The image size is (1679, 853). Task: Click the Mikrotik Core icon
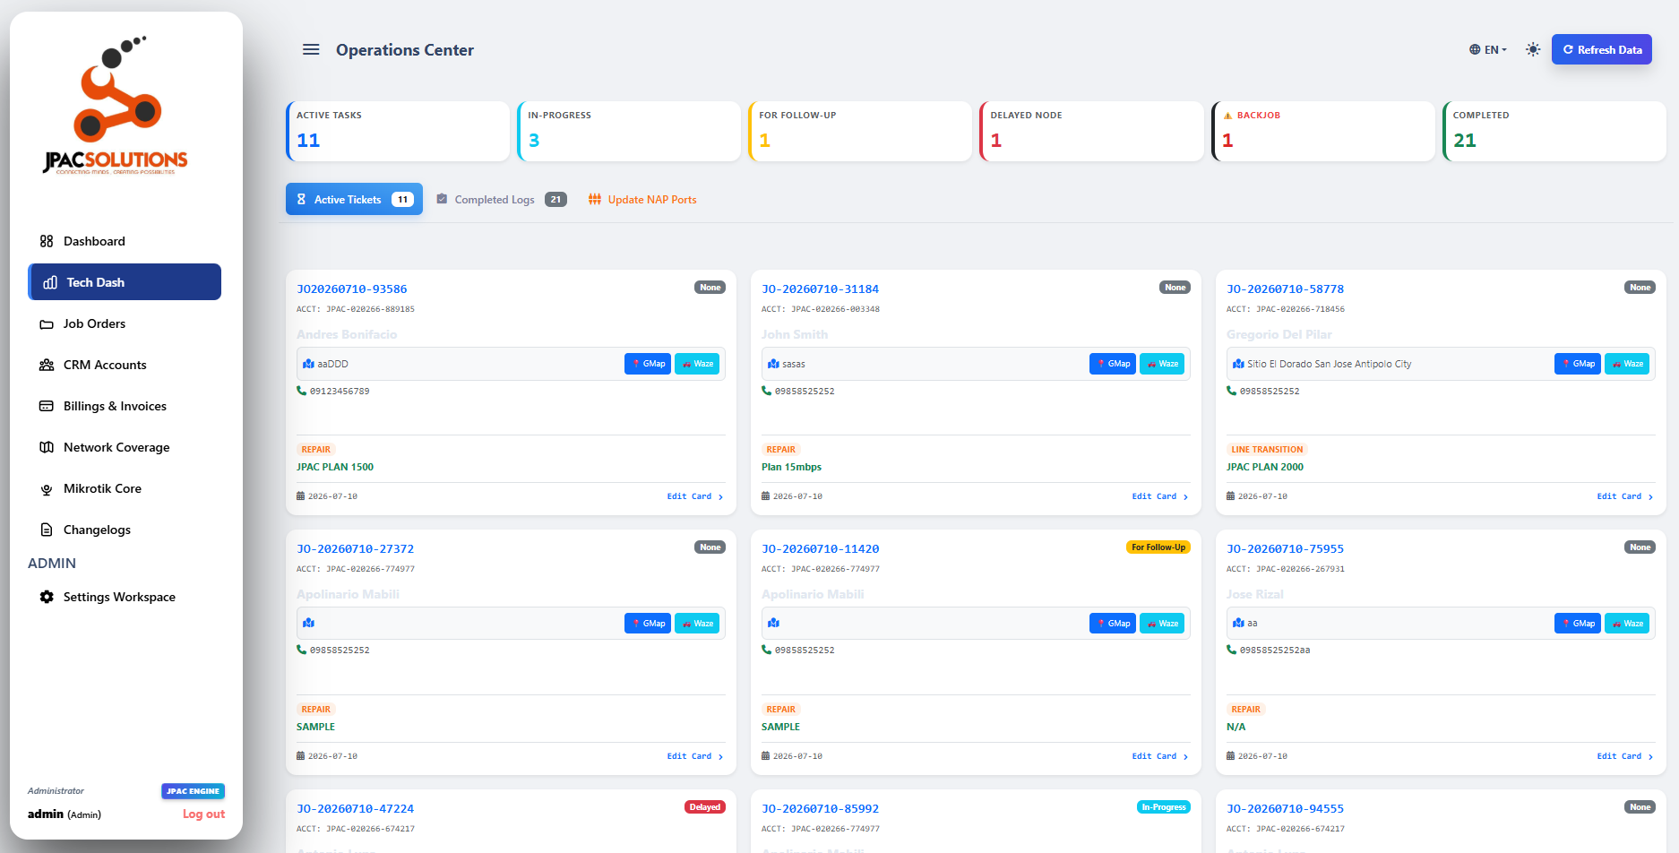[47, 489]
